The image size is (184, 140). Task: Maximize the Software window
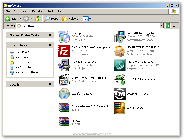coord(172,6)
